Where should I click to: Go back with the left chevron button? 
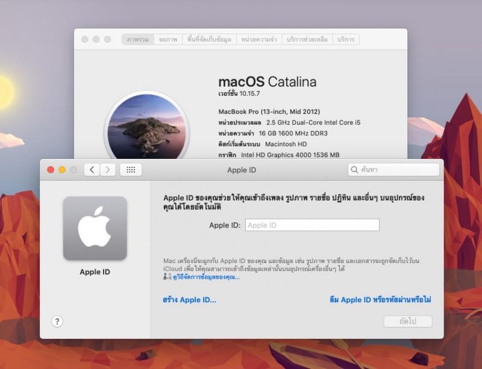click(x=92, y=170)
